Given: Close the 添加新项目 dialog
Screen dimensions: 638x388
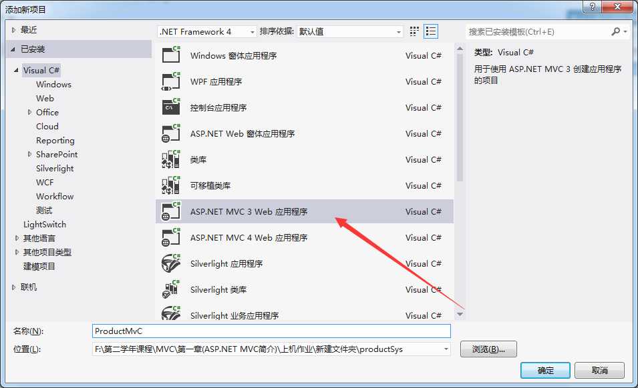Looking at the screenshot, I should pyautogui.click(x=617, y=7).
